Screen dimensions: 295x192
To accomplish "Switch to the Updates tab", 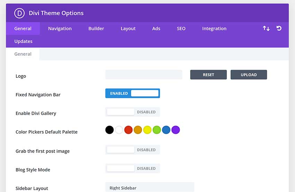I will coord(23,42).
